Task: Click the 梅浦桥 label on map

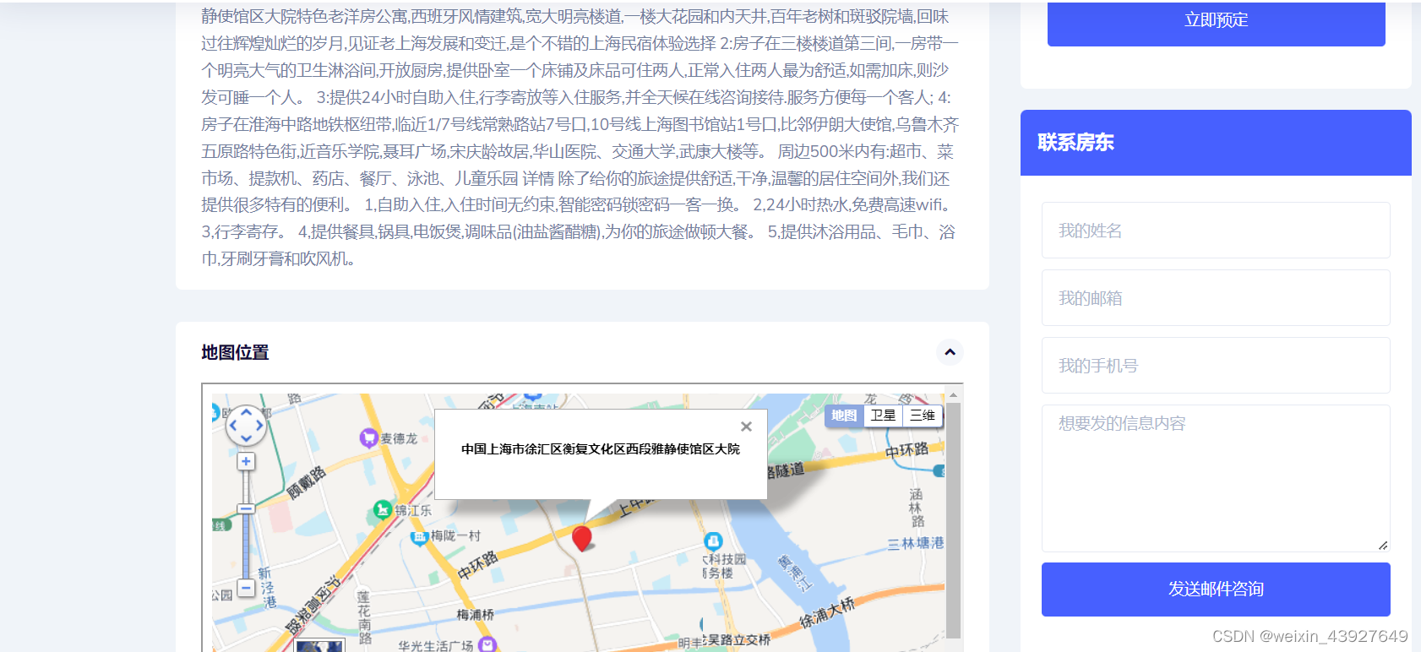Action: pyautogui.click(x=475, y=614)
